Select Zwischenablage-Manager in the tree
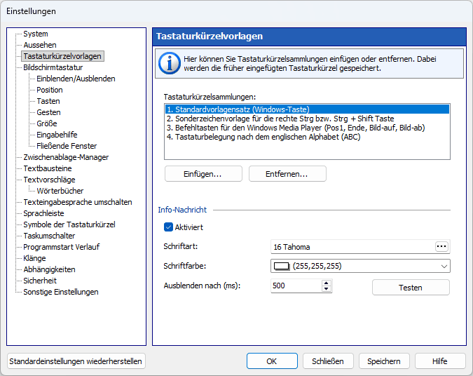 coord(66,157)
